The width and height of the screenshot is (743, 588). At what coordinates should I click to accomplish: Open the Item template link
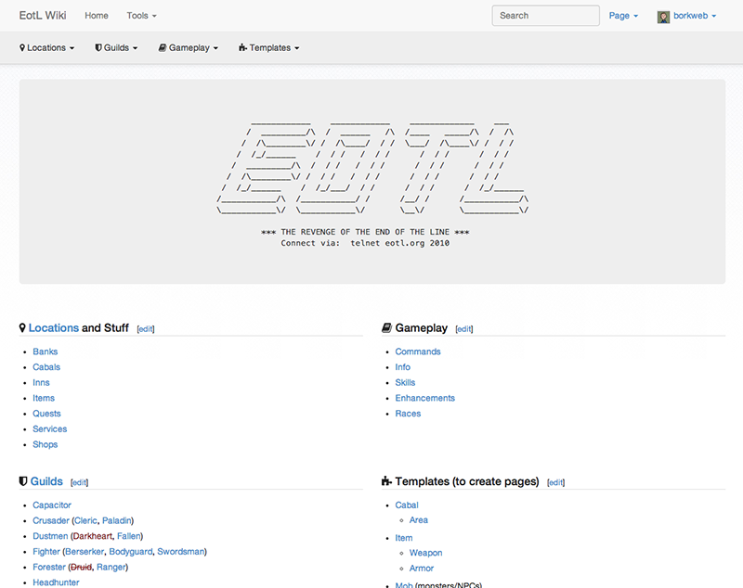pos(404,538)
